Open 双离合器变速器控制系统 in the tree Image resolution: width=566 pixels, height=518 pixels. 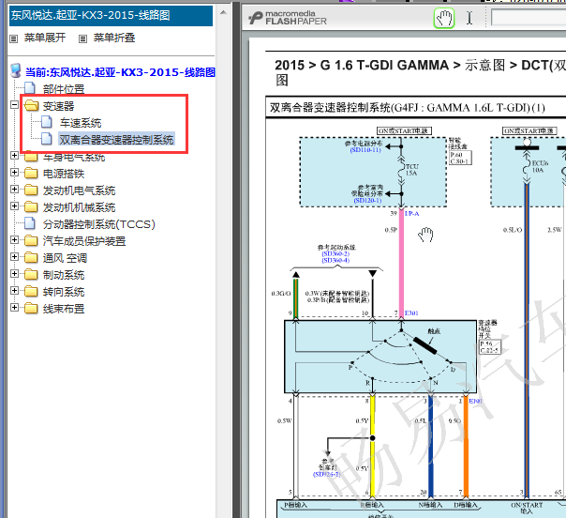click(x=116, y=140)
